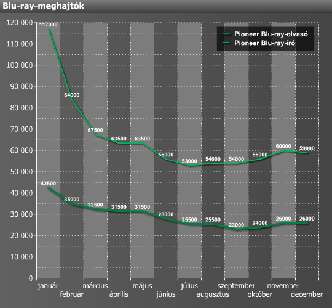Click the 26000 label above december
This screenshot has height=308, width=332.
[307, 219]
